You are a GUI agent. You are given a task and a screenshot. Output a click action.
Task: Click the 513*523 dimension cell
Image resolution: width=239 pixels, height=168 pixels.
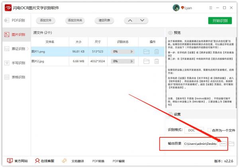coord(98,51)
